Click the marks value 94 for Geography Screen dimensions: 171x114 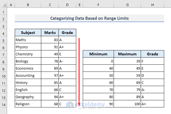[x=50, y=97]
